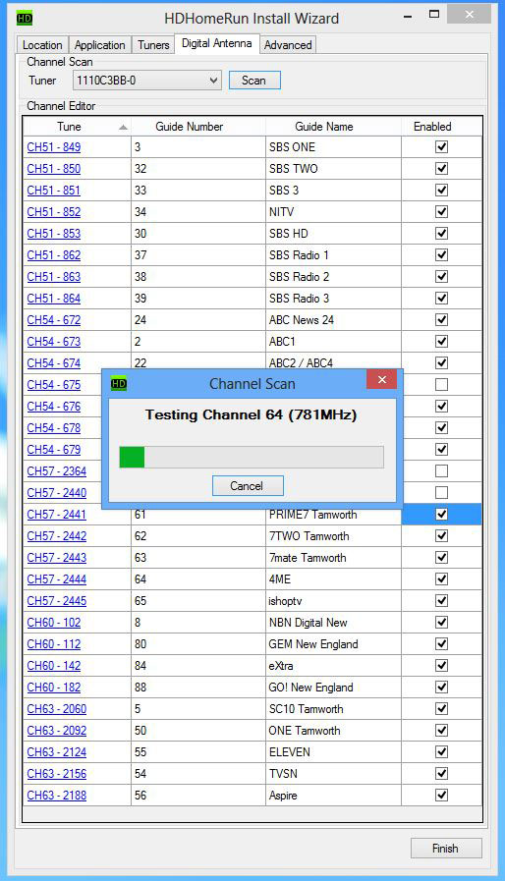Select guide name cell 'SBS Radio 1'
The height and width of the screenshot is (881, 505).
click(333, 255)
